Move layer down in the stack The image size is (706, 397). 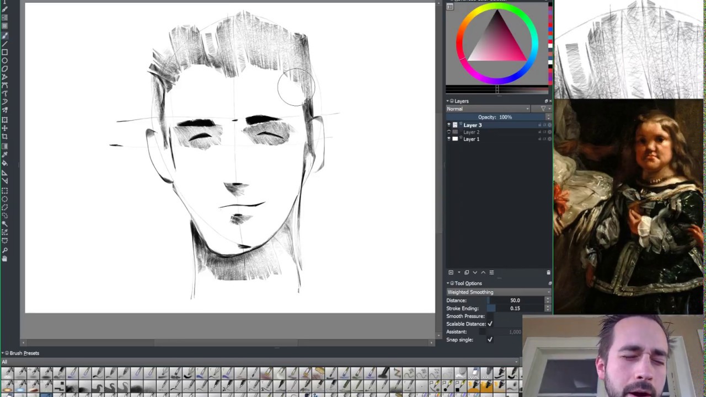(x=475, y=272)
